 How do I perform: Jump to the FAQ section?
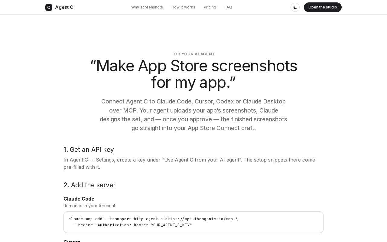(x=228, y=7)
